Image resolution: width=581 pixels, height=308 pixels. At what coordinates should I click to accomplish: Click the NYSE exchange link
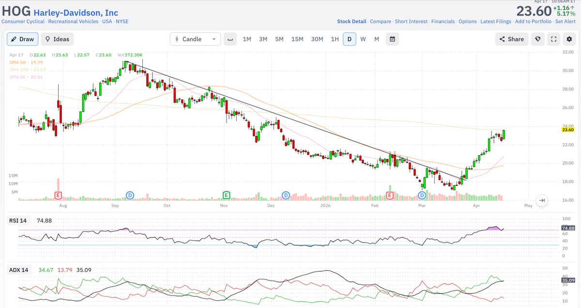click(x=122, y=22)
